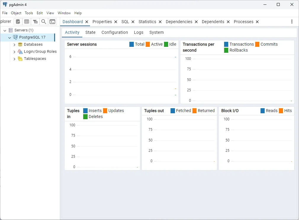Image resolution: width=299 pixels, height=220 pixels.
Task: Collapse the PostgreSQL 17 server node
Action: 9,37
